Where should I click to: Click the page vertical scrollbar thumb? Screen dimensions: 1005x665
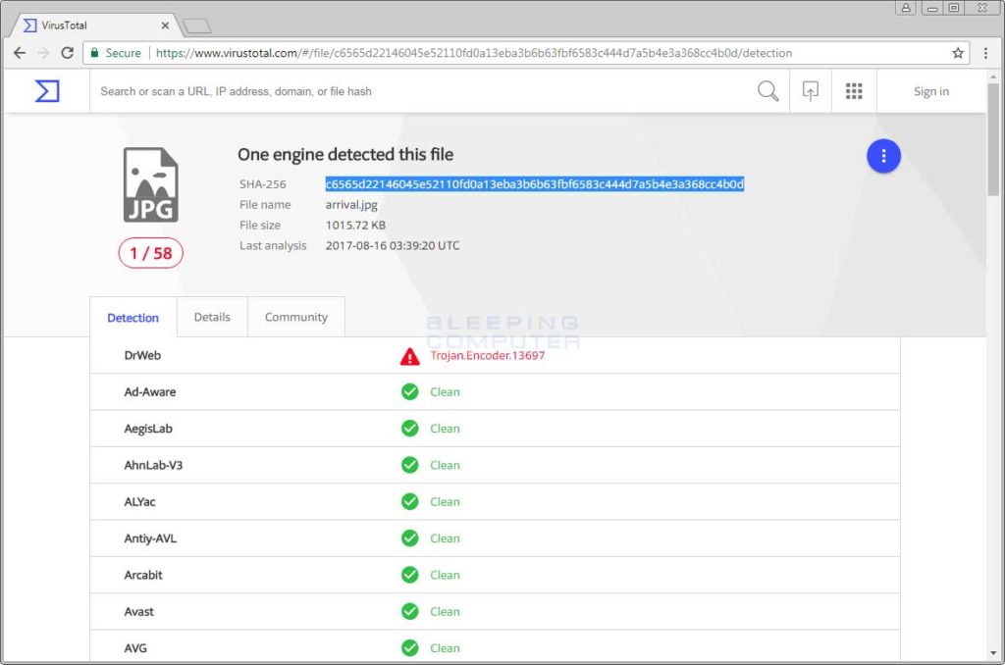click(x=993, y=139)
